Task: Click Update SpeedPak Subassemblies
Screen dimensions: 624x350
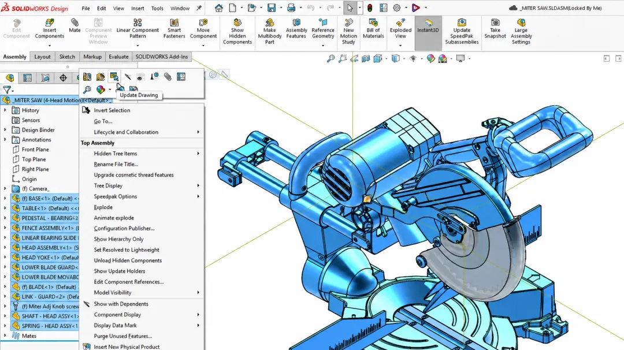Action: click(462, 32)
